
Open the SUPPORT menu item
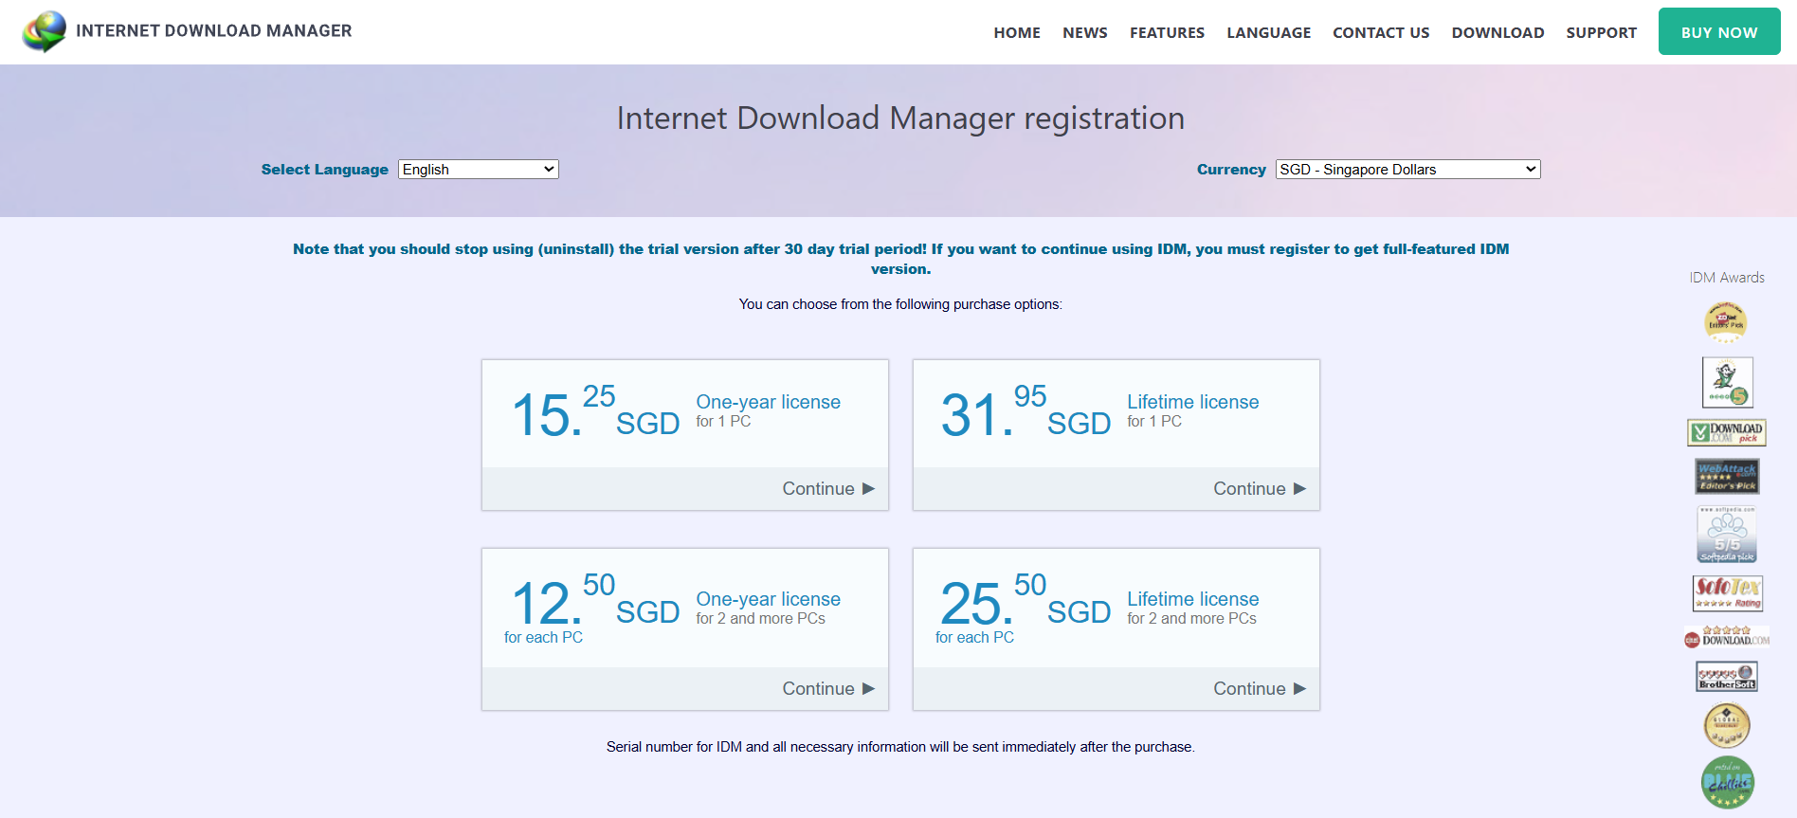(1601, 32)
